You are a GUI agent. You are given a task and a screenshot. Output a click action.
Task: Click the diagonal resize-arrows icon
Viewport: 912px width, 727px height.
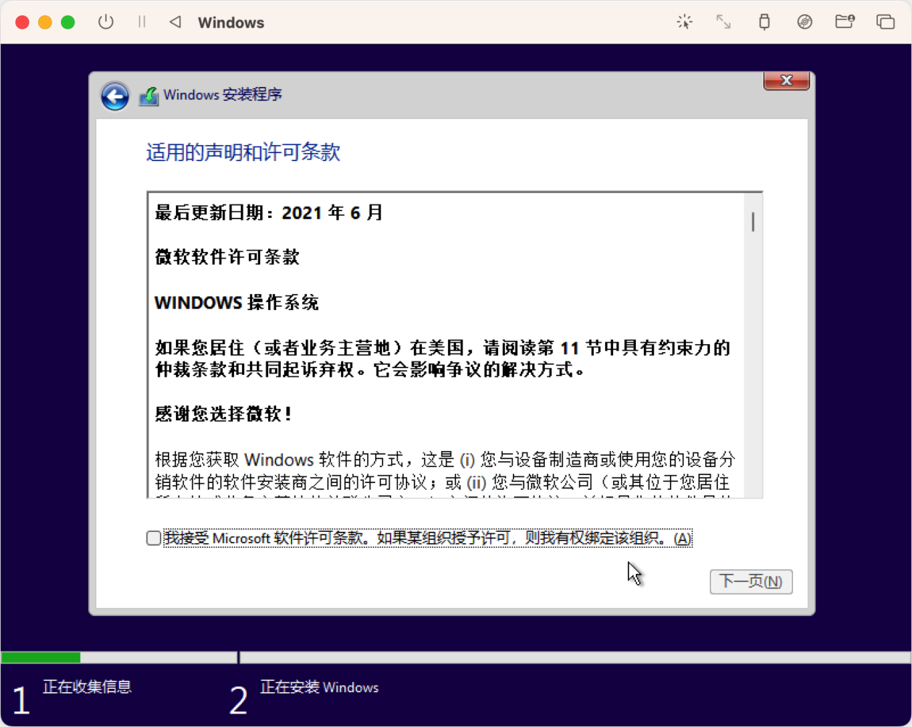(723, 22)
